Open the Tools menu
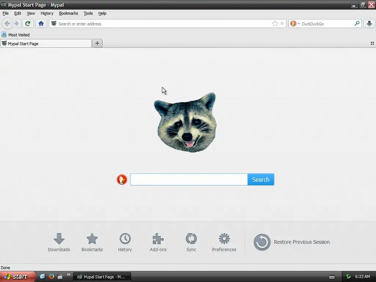Screen dimensions: 376x282 88,14
